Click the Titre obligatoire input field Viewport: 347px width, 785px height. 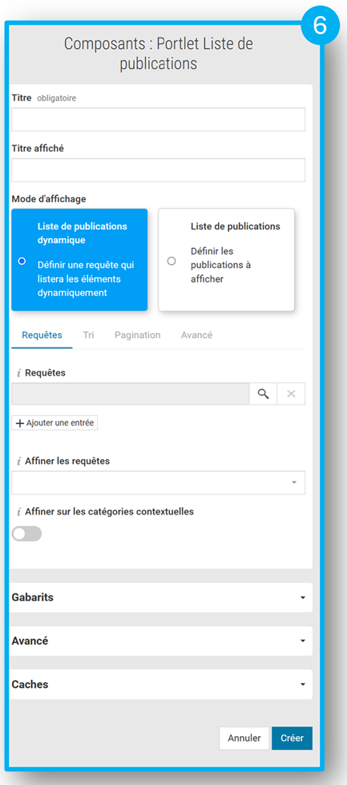point(158,119)
